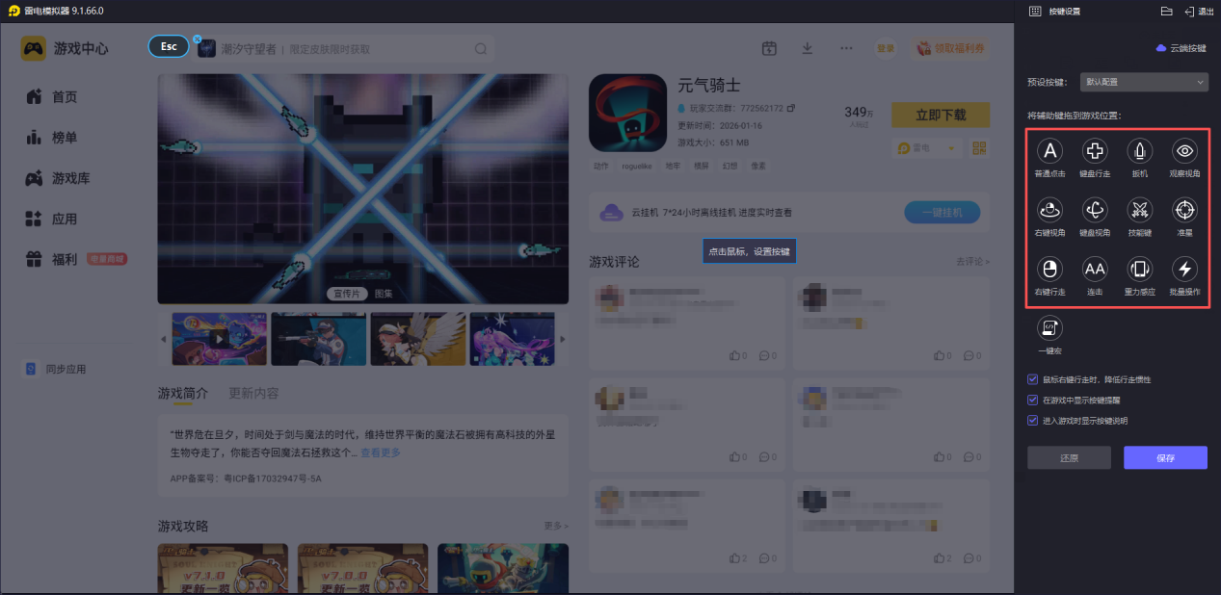Click 查看更多 in game description
The width and height of the screenshot is (1221, 595).
[381, 453]
